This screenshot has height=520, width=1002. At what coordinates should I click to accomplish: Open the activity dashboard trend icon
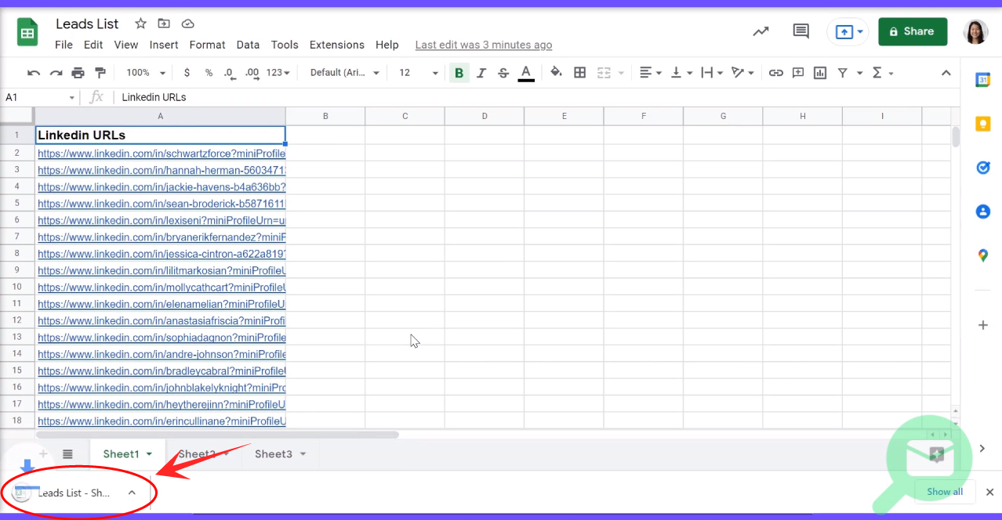[761, 31]
